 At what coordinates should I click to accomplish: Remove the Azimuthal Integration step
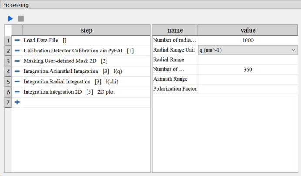pos(17,72)
